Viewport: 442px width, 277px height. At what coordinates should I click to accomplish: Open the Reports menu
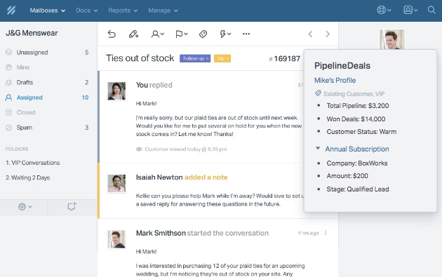[123, 11]
